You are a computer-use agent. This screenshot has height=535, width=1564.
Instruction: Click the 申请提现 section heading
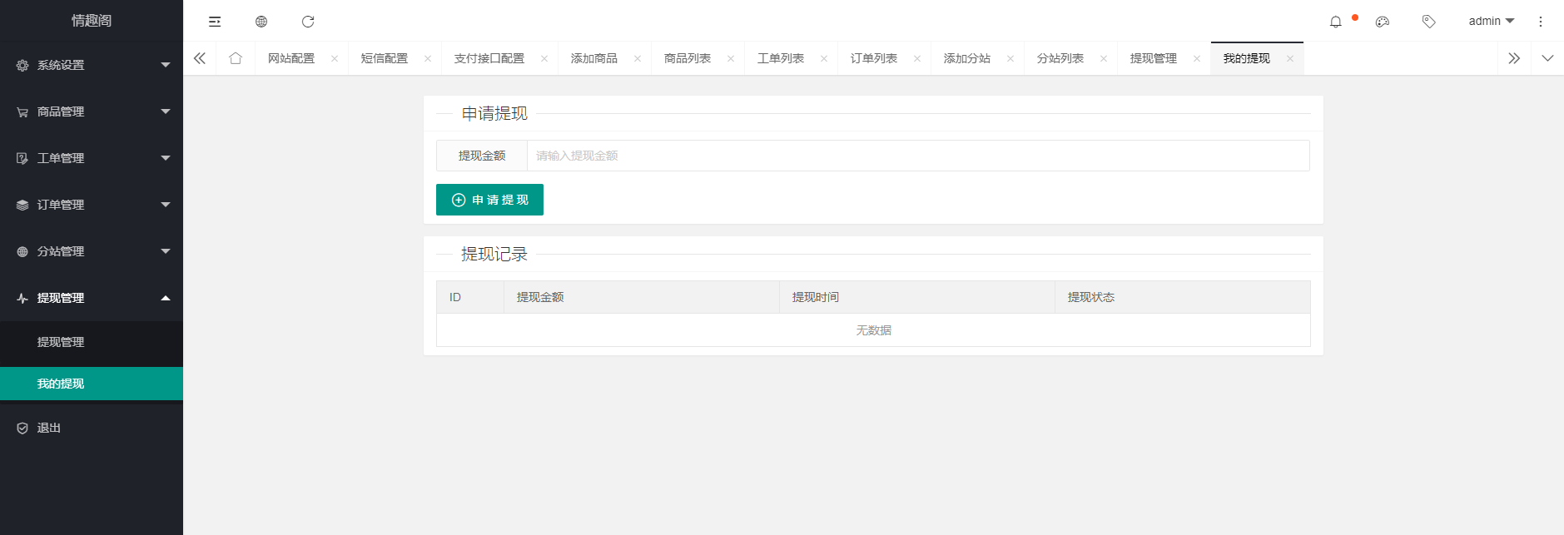tap(494, 113)
